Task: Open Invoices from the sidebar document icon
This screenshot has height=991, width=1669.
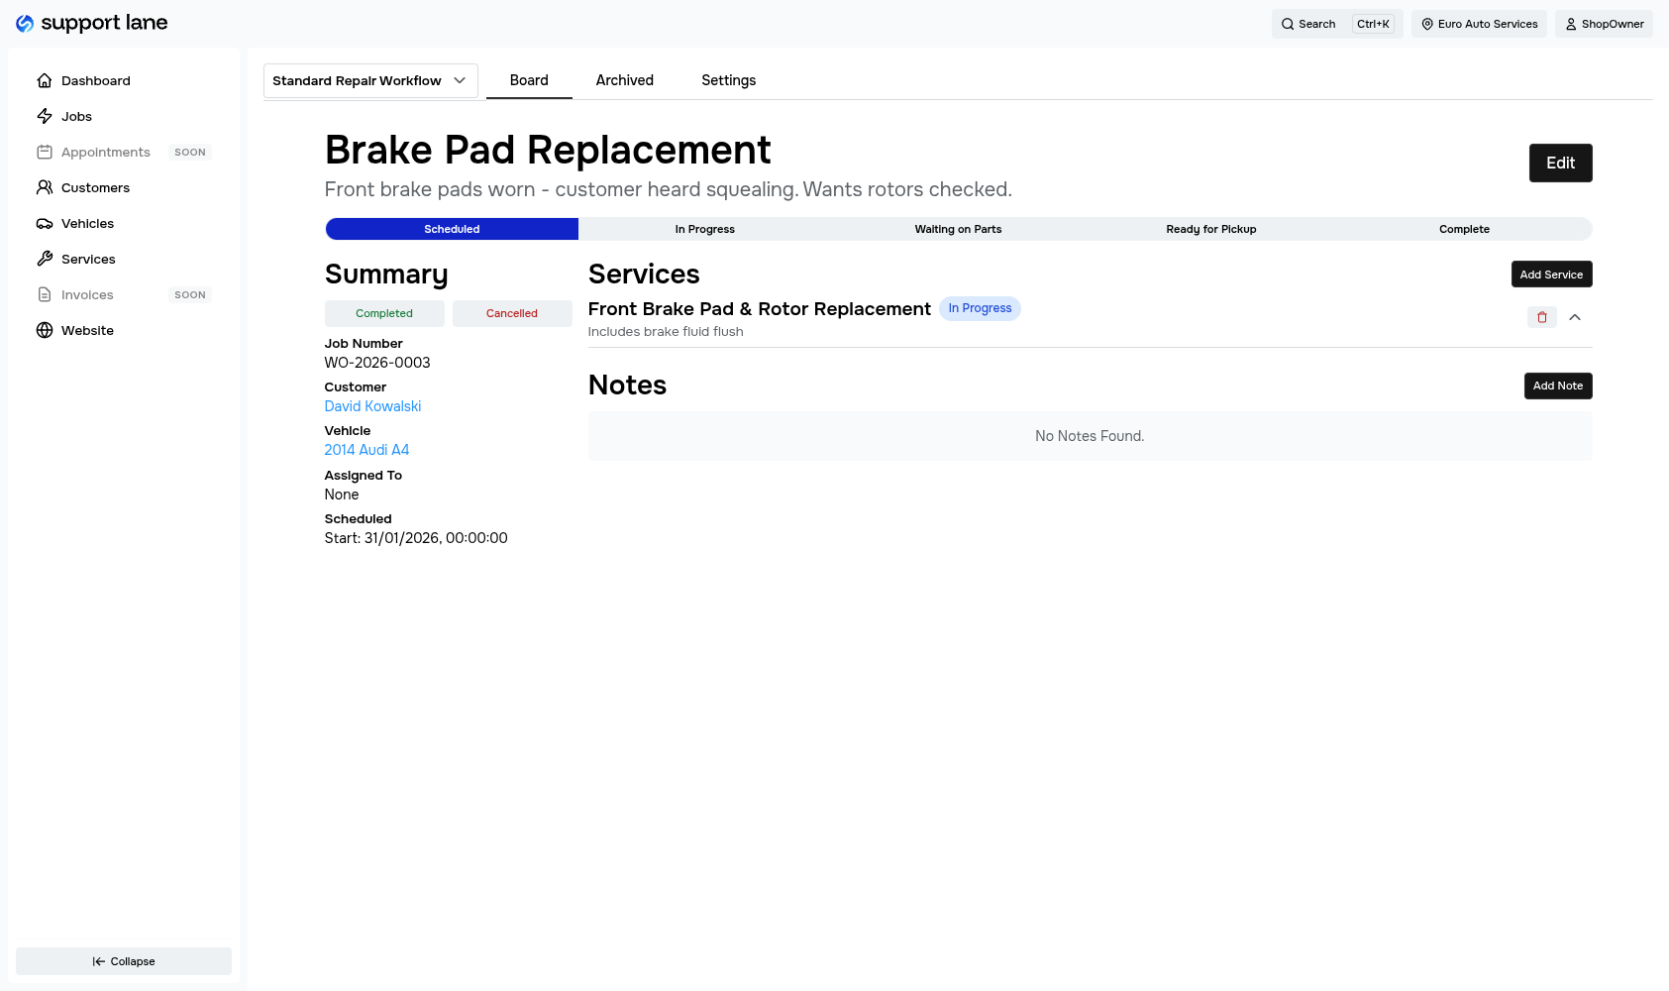Action: (x=45, y=294)
